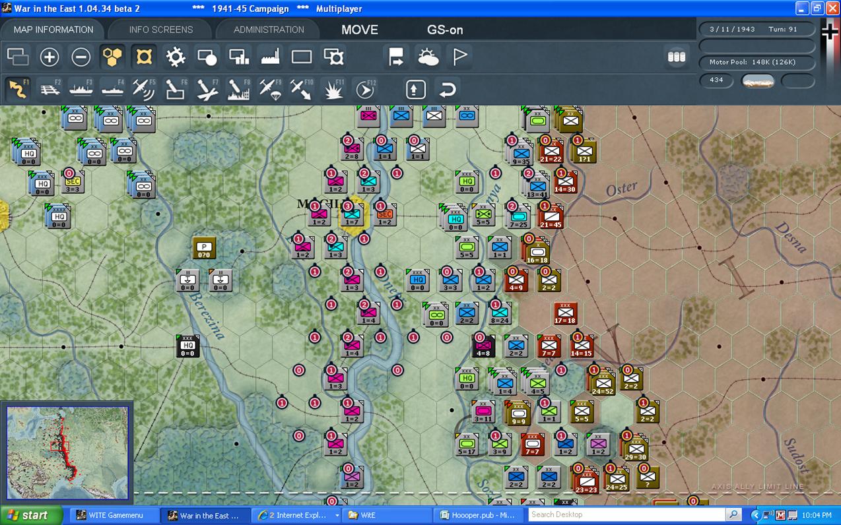This screenshot has width=841, height=525.
Task: Select the F2 rail move icon
Action: point(50,89)
